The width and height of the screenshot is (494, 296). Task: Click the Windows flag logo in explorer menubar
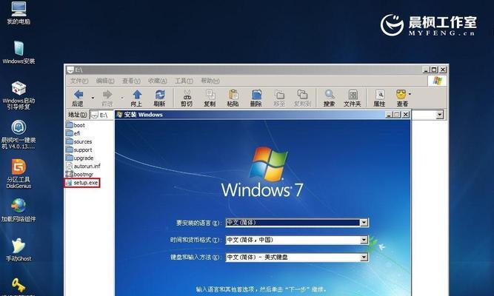[x=437, y=81]
